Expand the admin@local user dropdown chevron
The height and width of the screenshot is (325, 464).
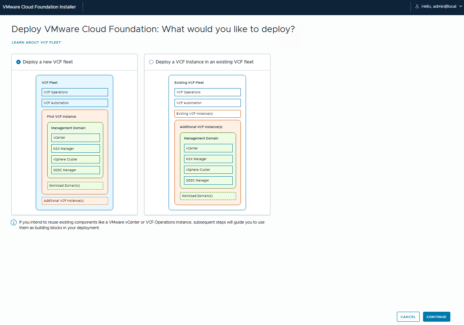click(x=460, y=7)
